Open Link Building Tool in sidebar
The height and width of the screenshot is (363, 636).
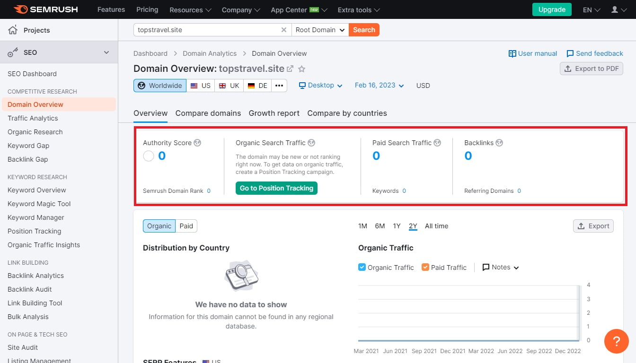coord(35,303)
